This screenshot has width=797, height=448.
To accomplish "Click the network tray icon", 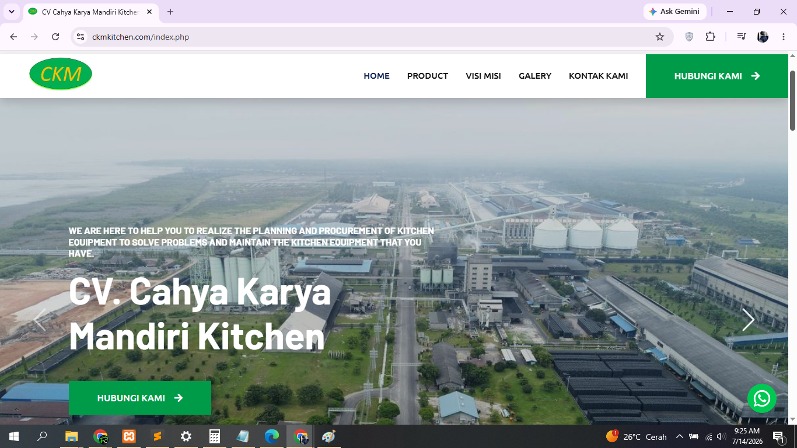I will tap(708, 436).
